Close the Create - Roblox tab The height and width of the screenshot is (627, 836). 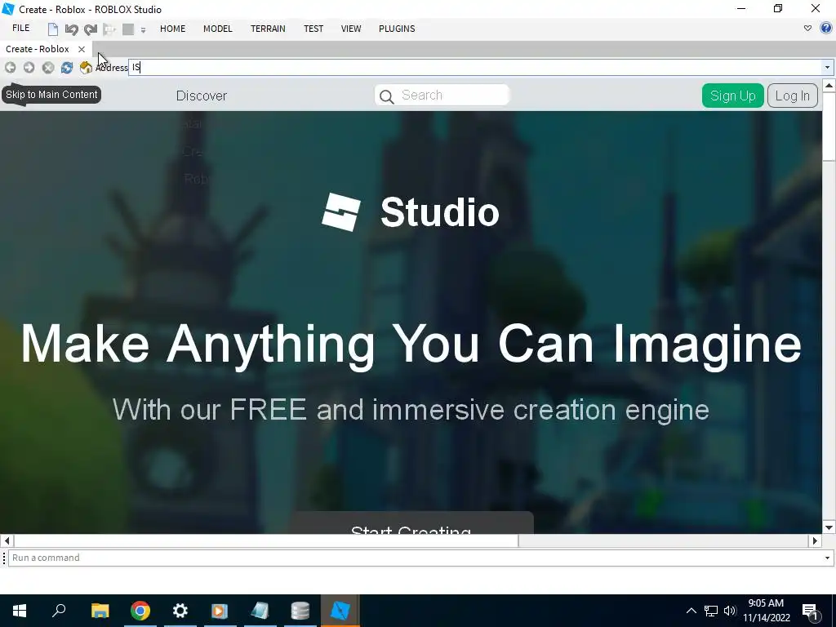click(82, 49)
